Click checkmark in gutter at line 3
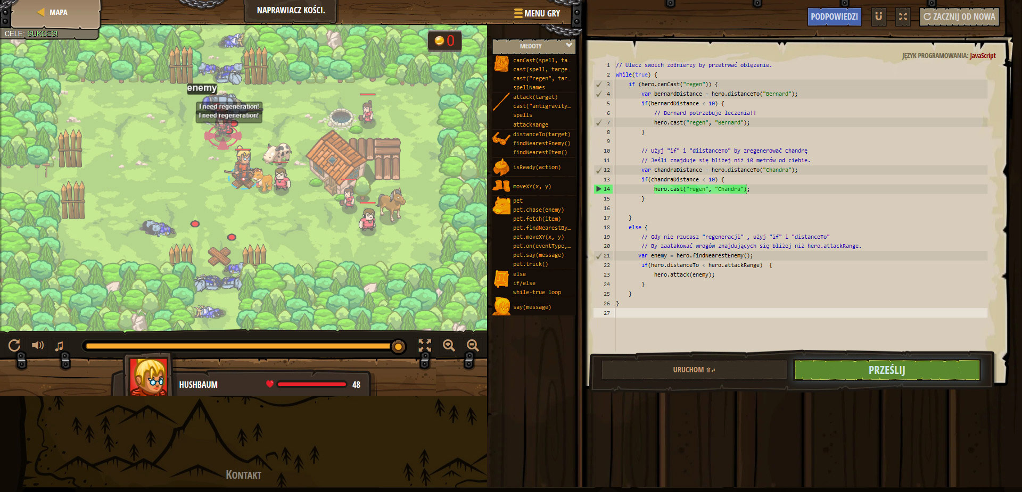This screenshot has width=1022, height=492. click(599, 84)
